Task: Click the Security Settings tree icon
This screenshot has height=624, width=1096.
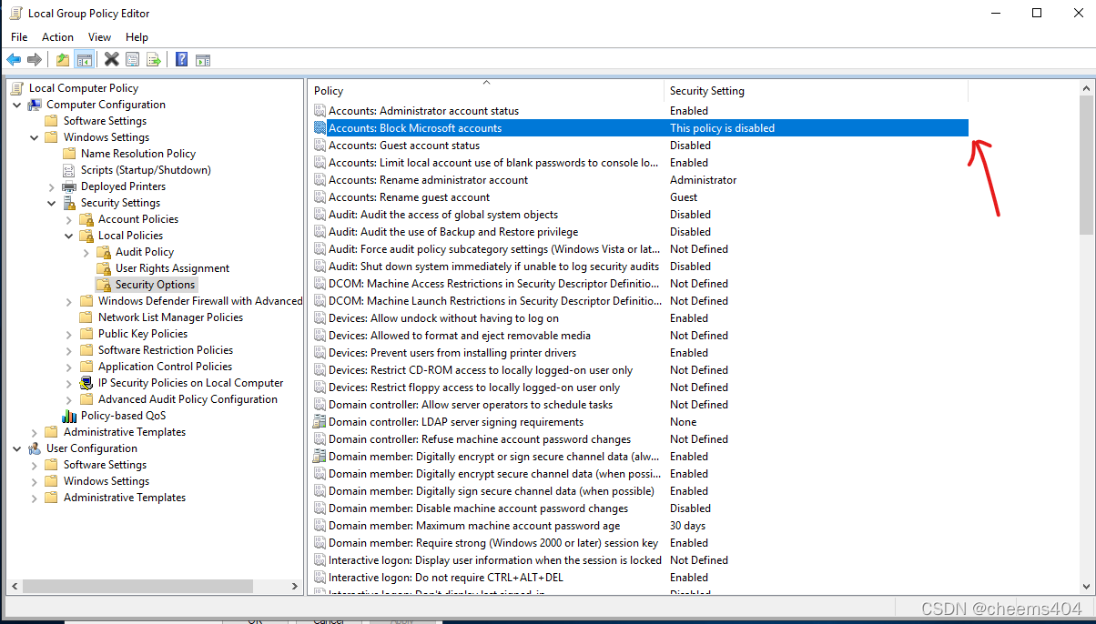Action: (x=69, y=203)
